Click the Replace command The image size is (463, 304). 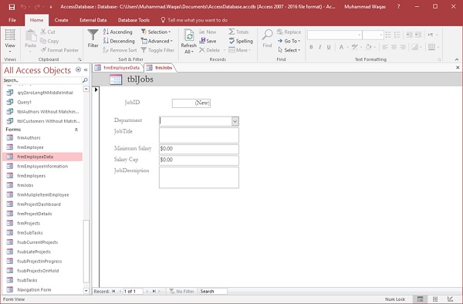(x=289, y=32)
